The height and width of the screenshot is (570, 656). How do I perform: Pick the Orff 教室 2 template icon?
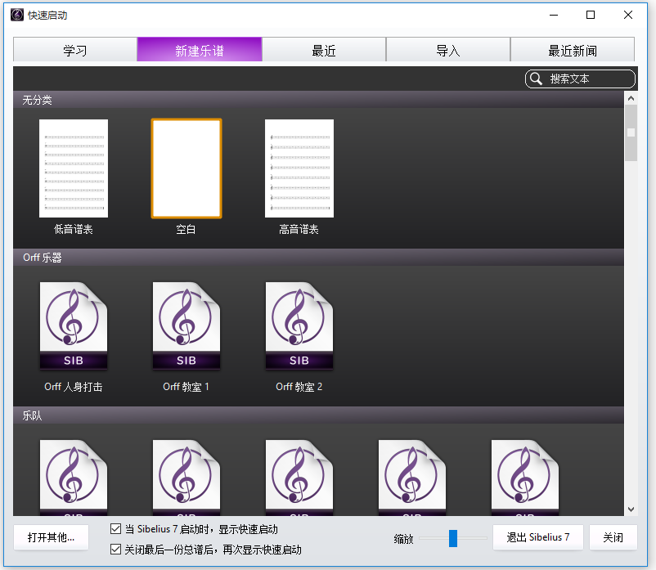[x=299, y=326]
